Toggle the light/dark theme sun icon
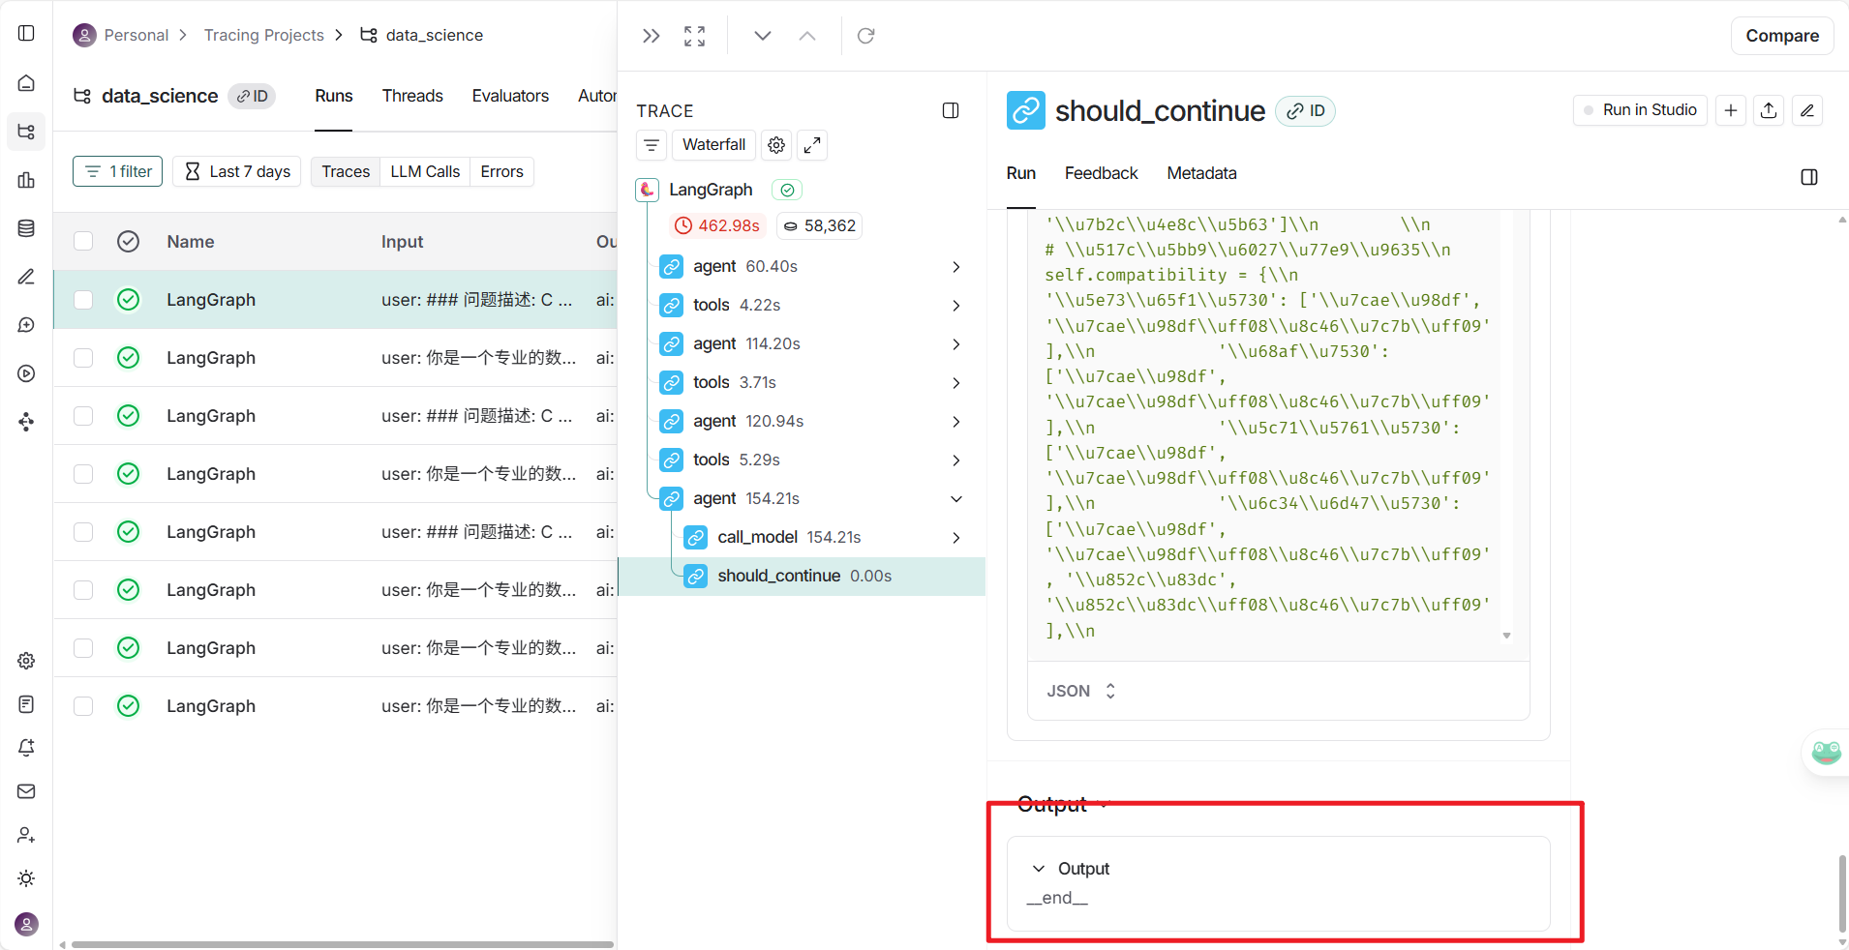Viewport: 1849px width, 950px height. (x=26, y=878)
